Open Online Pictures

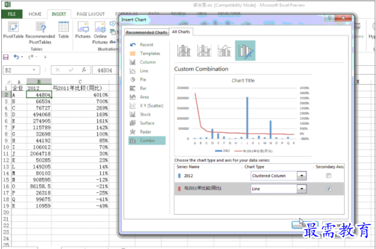[x=100, y=33]
